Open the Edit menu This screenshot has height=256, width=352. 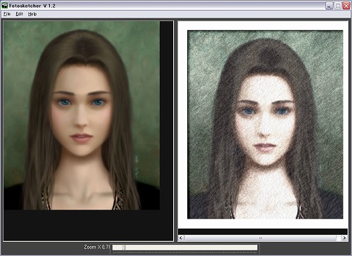point(19,14)
